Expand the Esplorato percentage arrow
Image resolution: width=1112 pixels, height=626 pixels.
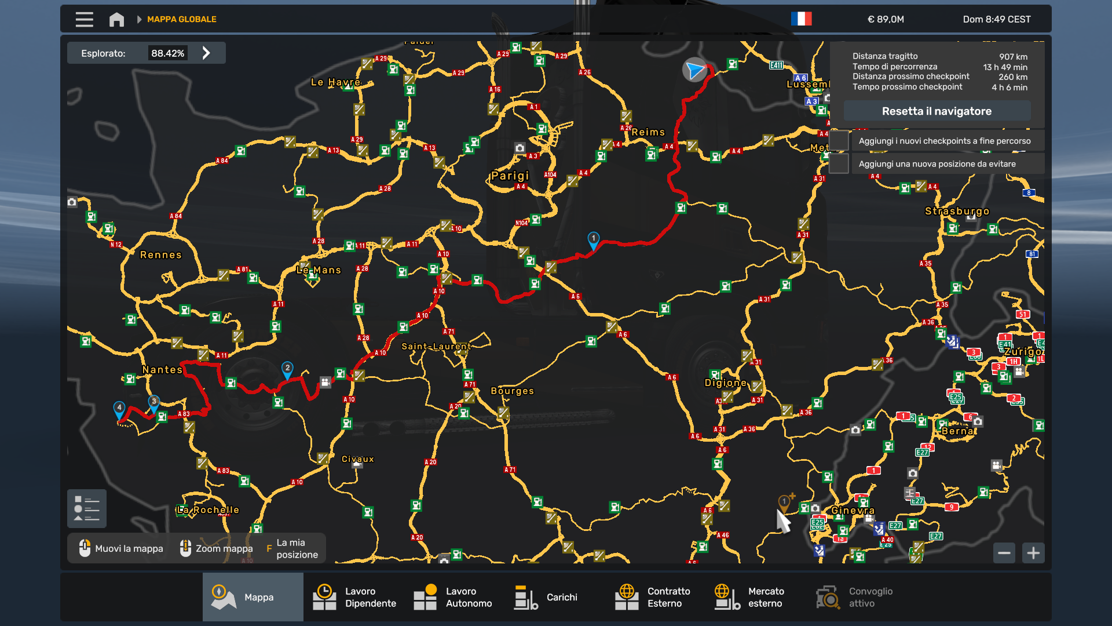[x=206, y=53]
